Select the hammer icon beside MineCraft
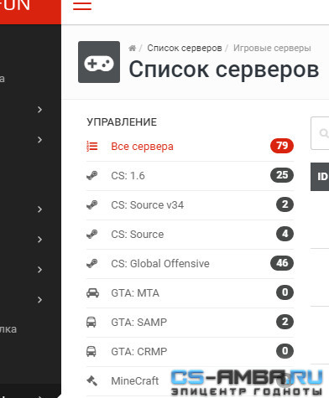 pyautogui.click(x=92, y=380)
